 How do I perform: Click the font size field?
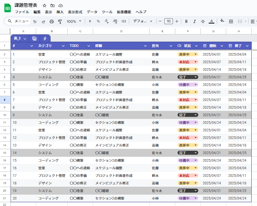[x=168, y=21]
